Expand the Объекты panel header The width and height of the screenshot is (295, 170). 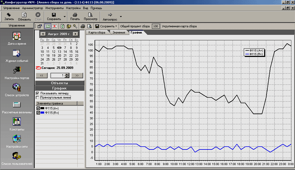tap(59, 83)
